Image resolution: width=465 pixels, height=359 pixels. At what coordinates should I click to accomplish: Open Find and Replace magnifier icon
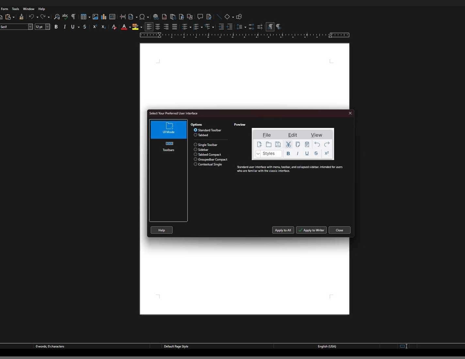57,17
